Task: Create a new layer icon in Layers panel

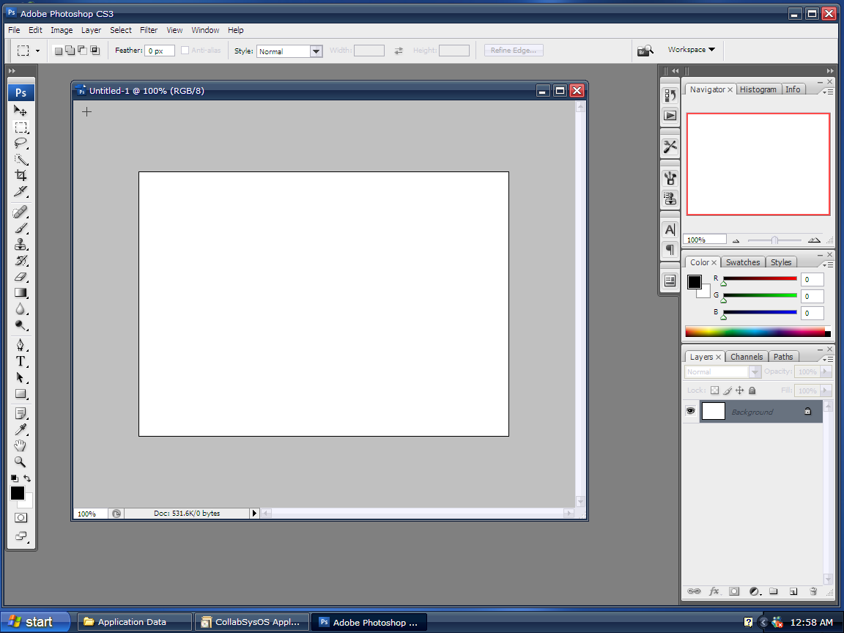Action: [x=793, y=591]
